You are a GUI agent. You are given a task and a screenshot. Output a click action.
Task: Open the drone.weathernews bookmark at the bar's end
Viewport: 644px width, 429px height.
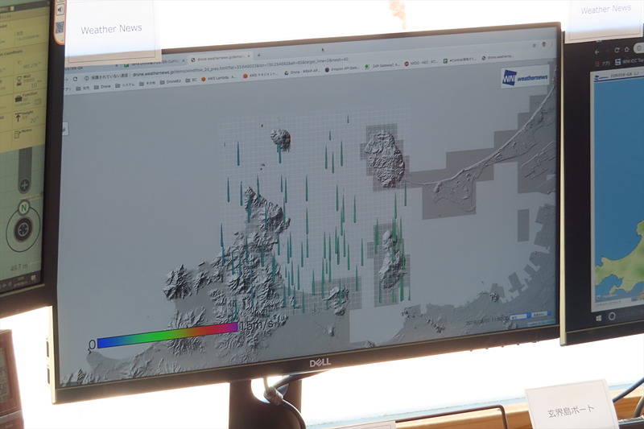(x=497, y=57)
